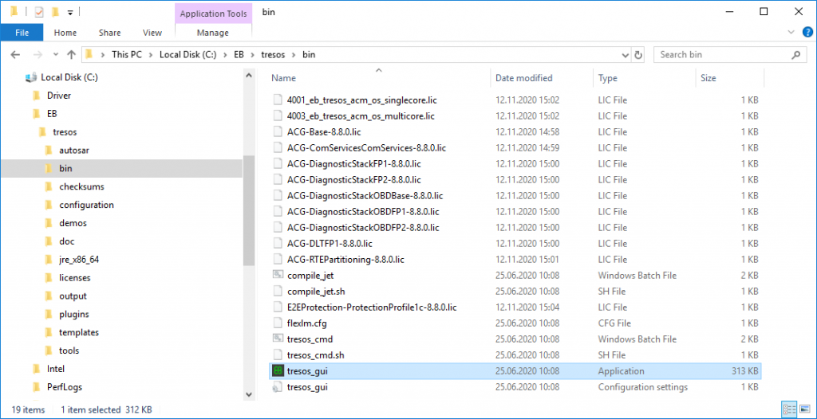Switch to details view layout

790,409
